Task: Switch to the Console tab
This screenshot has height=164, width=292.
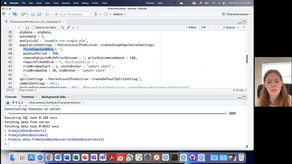Action: click(x=11, y=97)
